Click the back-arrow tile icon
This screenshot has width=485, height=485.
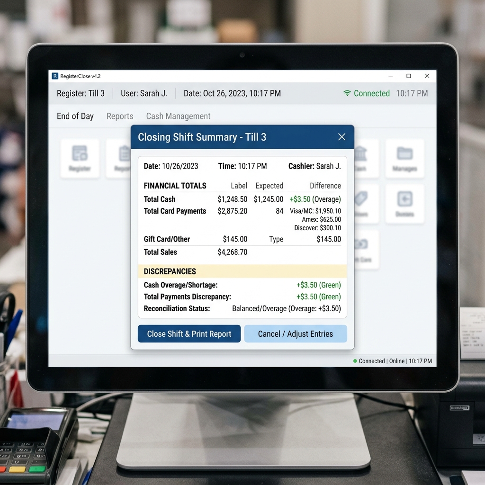coord(404,199)
